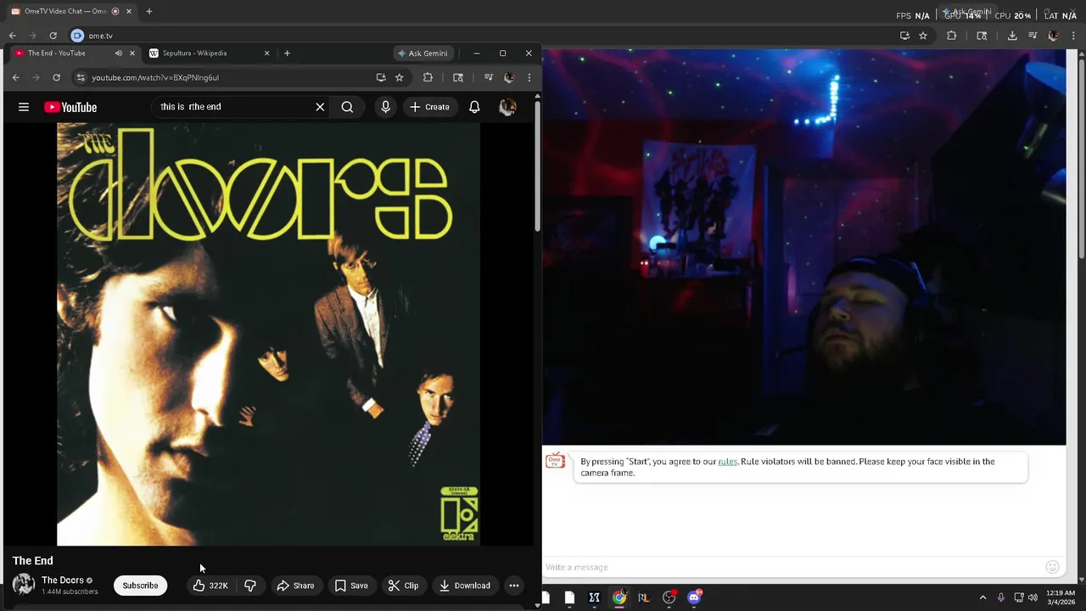Viewport: 1086px width, 611px height.
Task: Click the YouTube page vertical scrollbar
Action: tap(538, 165)
